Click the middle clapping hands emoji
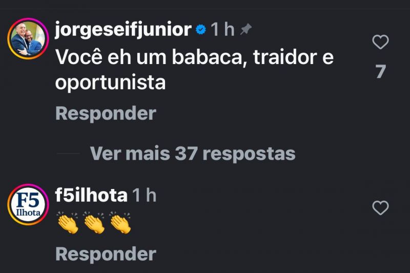410x273 pixels. coord(94,224)
